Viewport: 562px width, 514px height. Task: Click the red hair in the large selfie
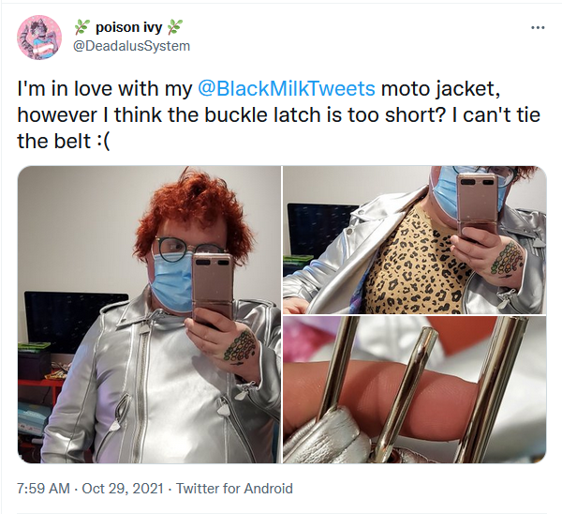194,212
